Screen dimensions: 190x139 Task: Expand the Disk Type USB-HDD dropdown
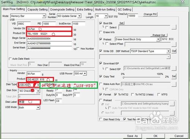[x=38, y=85]
